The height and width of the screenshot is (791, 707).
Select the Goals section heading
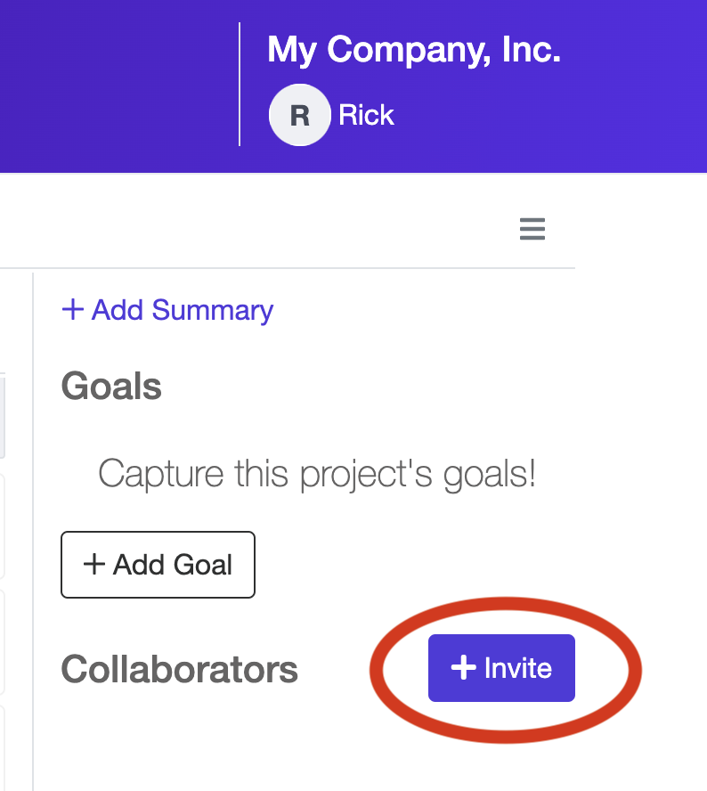click(111, 386)
